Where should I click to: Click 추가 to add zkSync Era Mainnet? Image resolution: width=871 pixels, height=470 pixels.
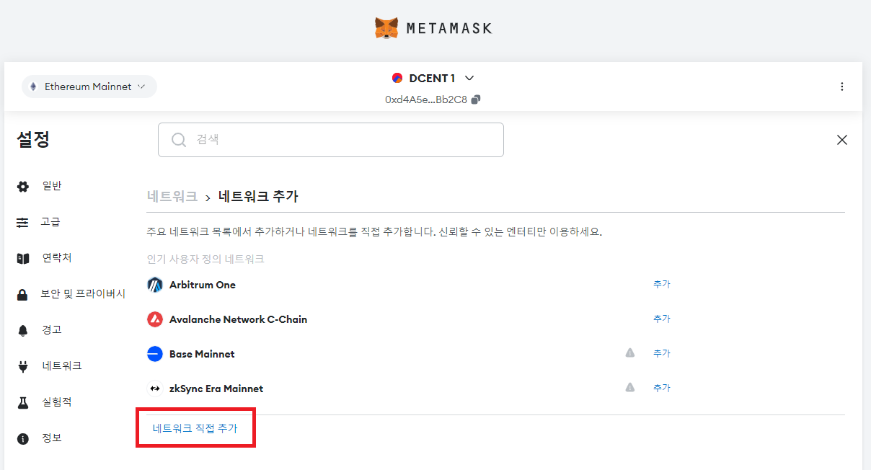pos(662,389)
